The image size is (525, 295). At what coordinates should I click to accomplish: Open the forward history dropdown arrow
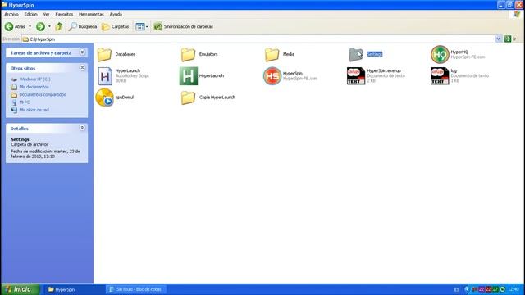(x=49, y=26)
